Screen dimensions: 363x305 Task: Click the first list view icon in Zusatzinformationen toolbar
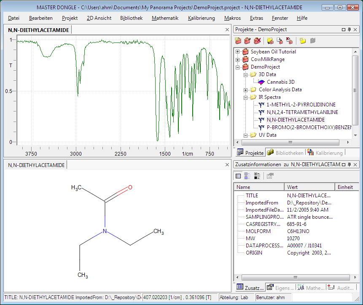tap(238, 176)
